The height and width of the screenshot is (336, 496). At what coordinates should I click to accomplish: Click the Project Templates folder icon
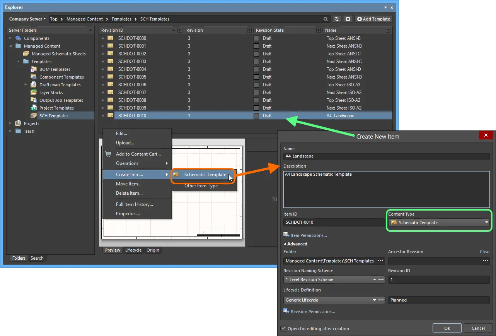click(x=34, y=108)
